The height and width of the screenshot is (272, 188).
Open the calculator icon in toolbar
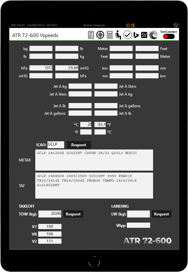coord(110,35)
